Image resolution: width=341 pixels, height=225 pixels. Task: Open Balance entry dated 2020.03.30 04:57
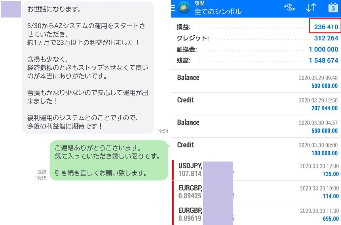pos(256,126)
